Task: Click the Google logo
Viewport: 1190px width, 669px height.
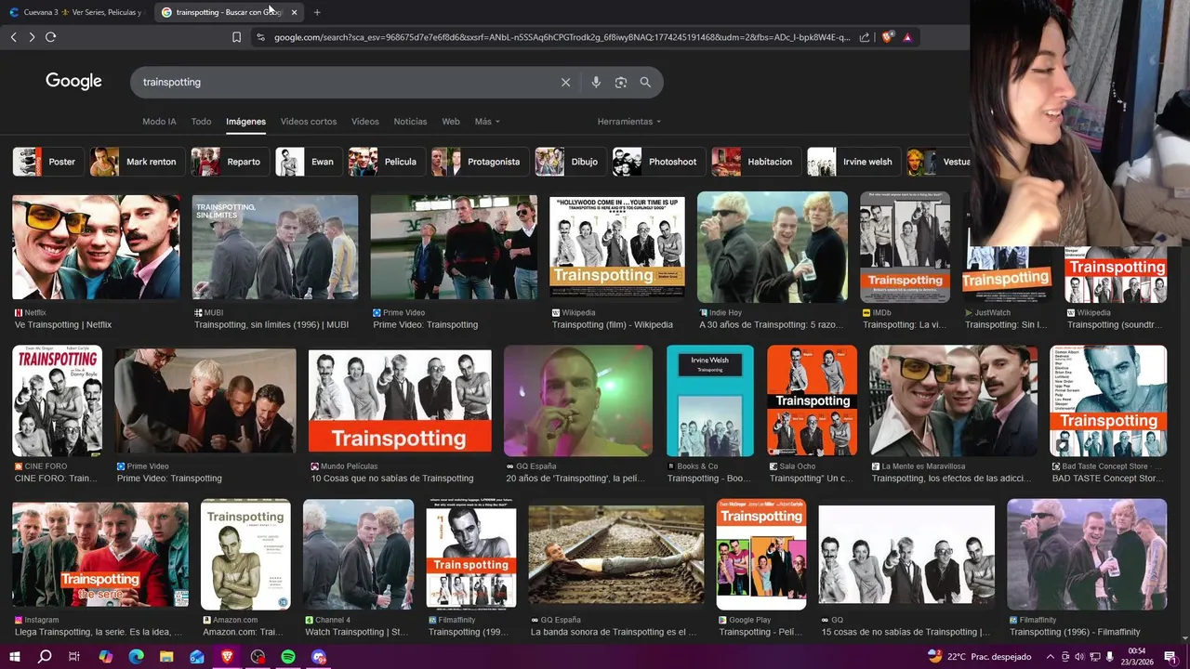Action: [x=73, y=82]
